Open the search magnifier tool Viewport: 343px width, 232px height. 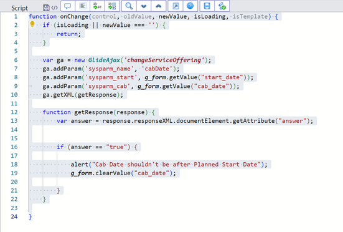pyautogui.click(x=129, y=6)
